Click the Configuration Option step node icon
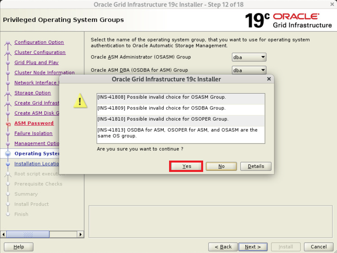Viewport: 337px width, 253px height. (8, 43)
